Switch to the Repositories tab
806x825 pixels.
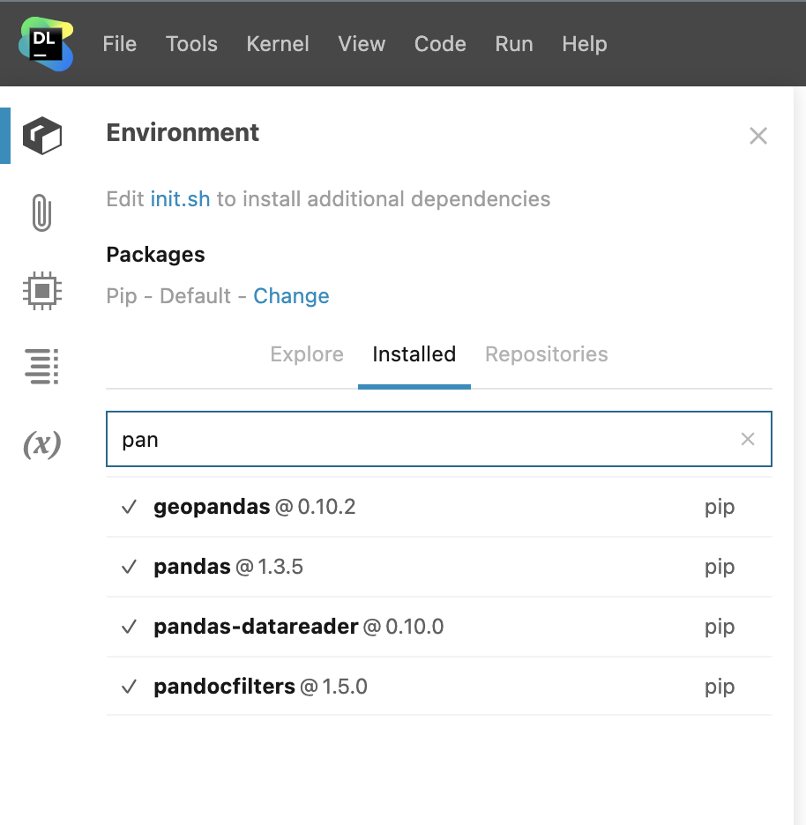pyautogui.click(x=547, y=354)
